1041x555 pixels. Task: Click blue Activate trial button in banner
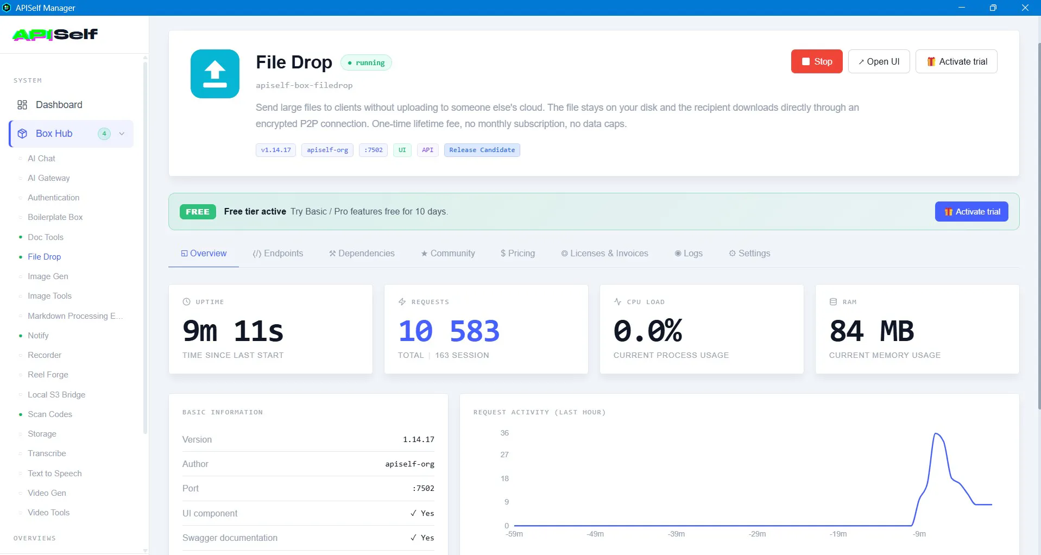pos(971,212)
